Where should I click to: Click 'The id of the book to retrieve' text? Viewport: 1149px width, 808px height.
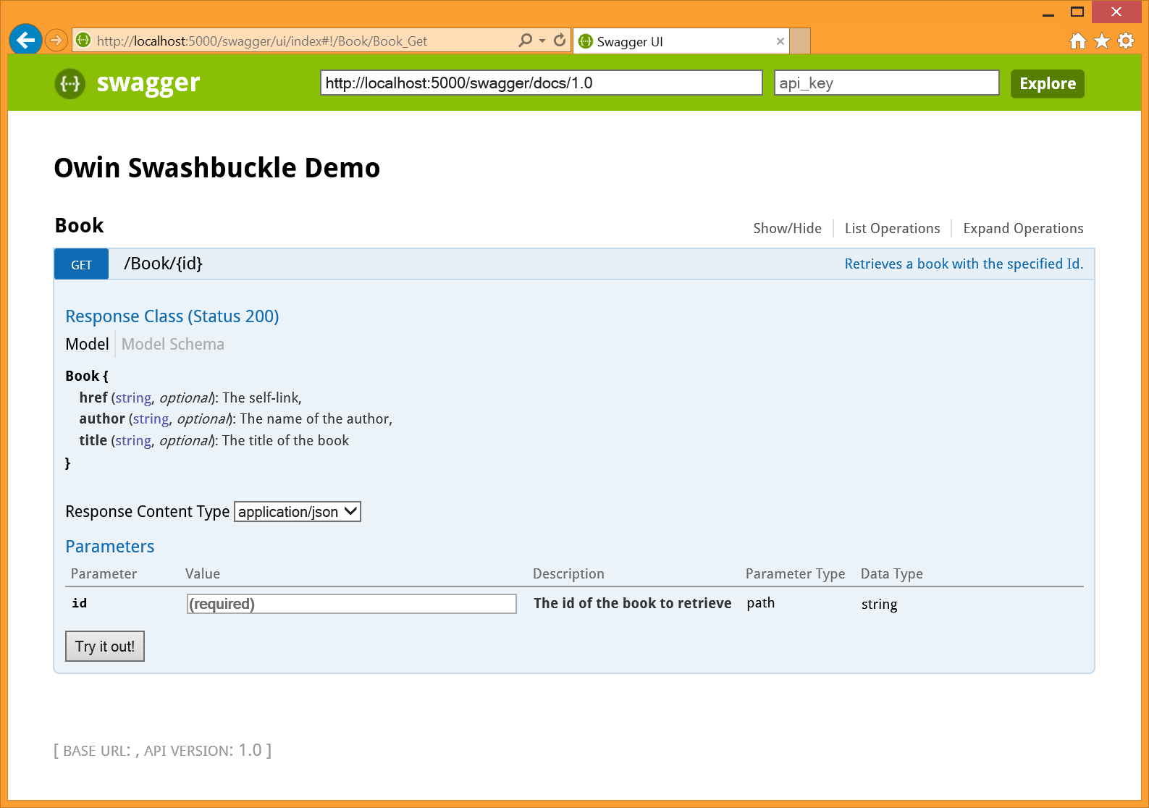[632, 603]
